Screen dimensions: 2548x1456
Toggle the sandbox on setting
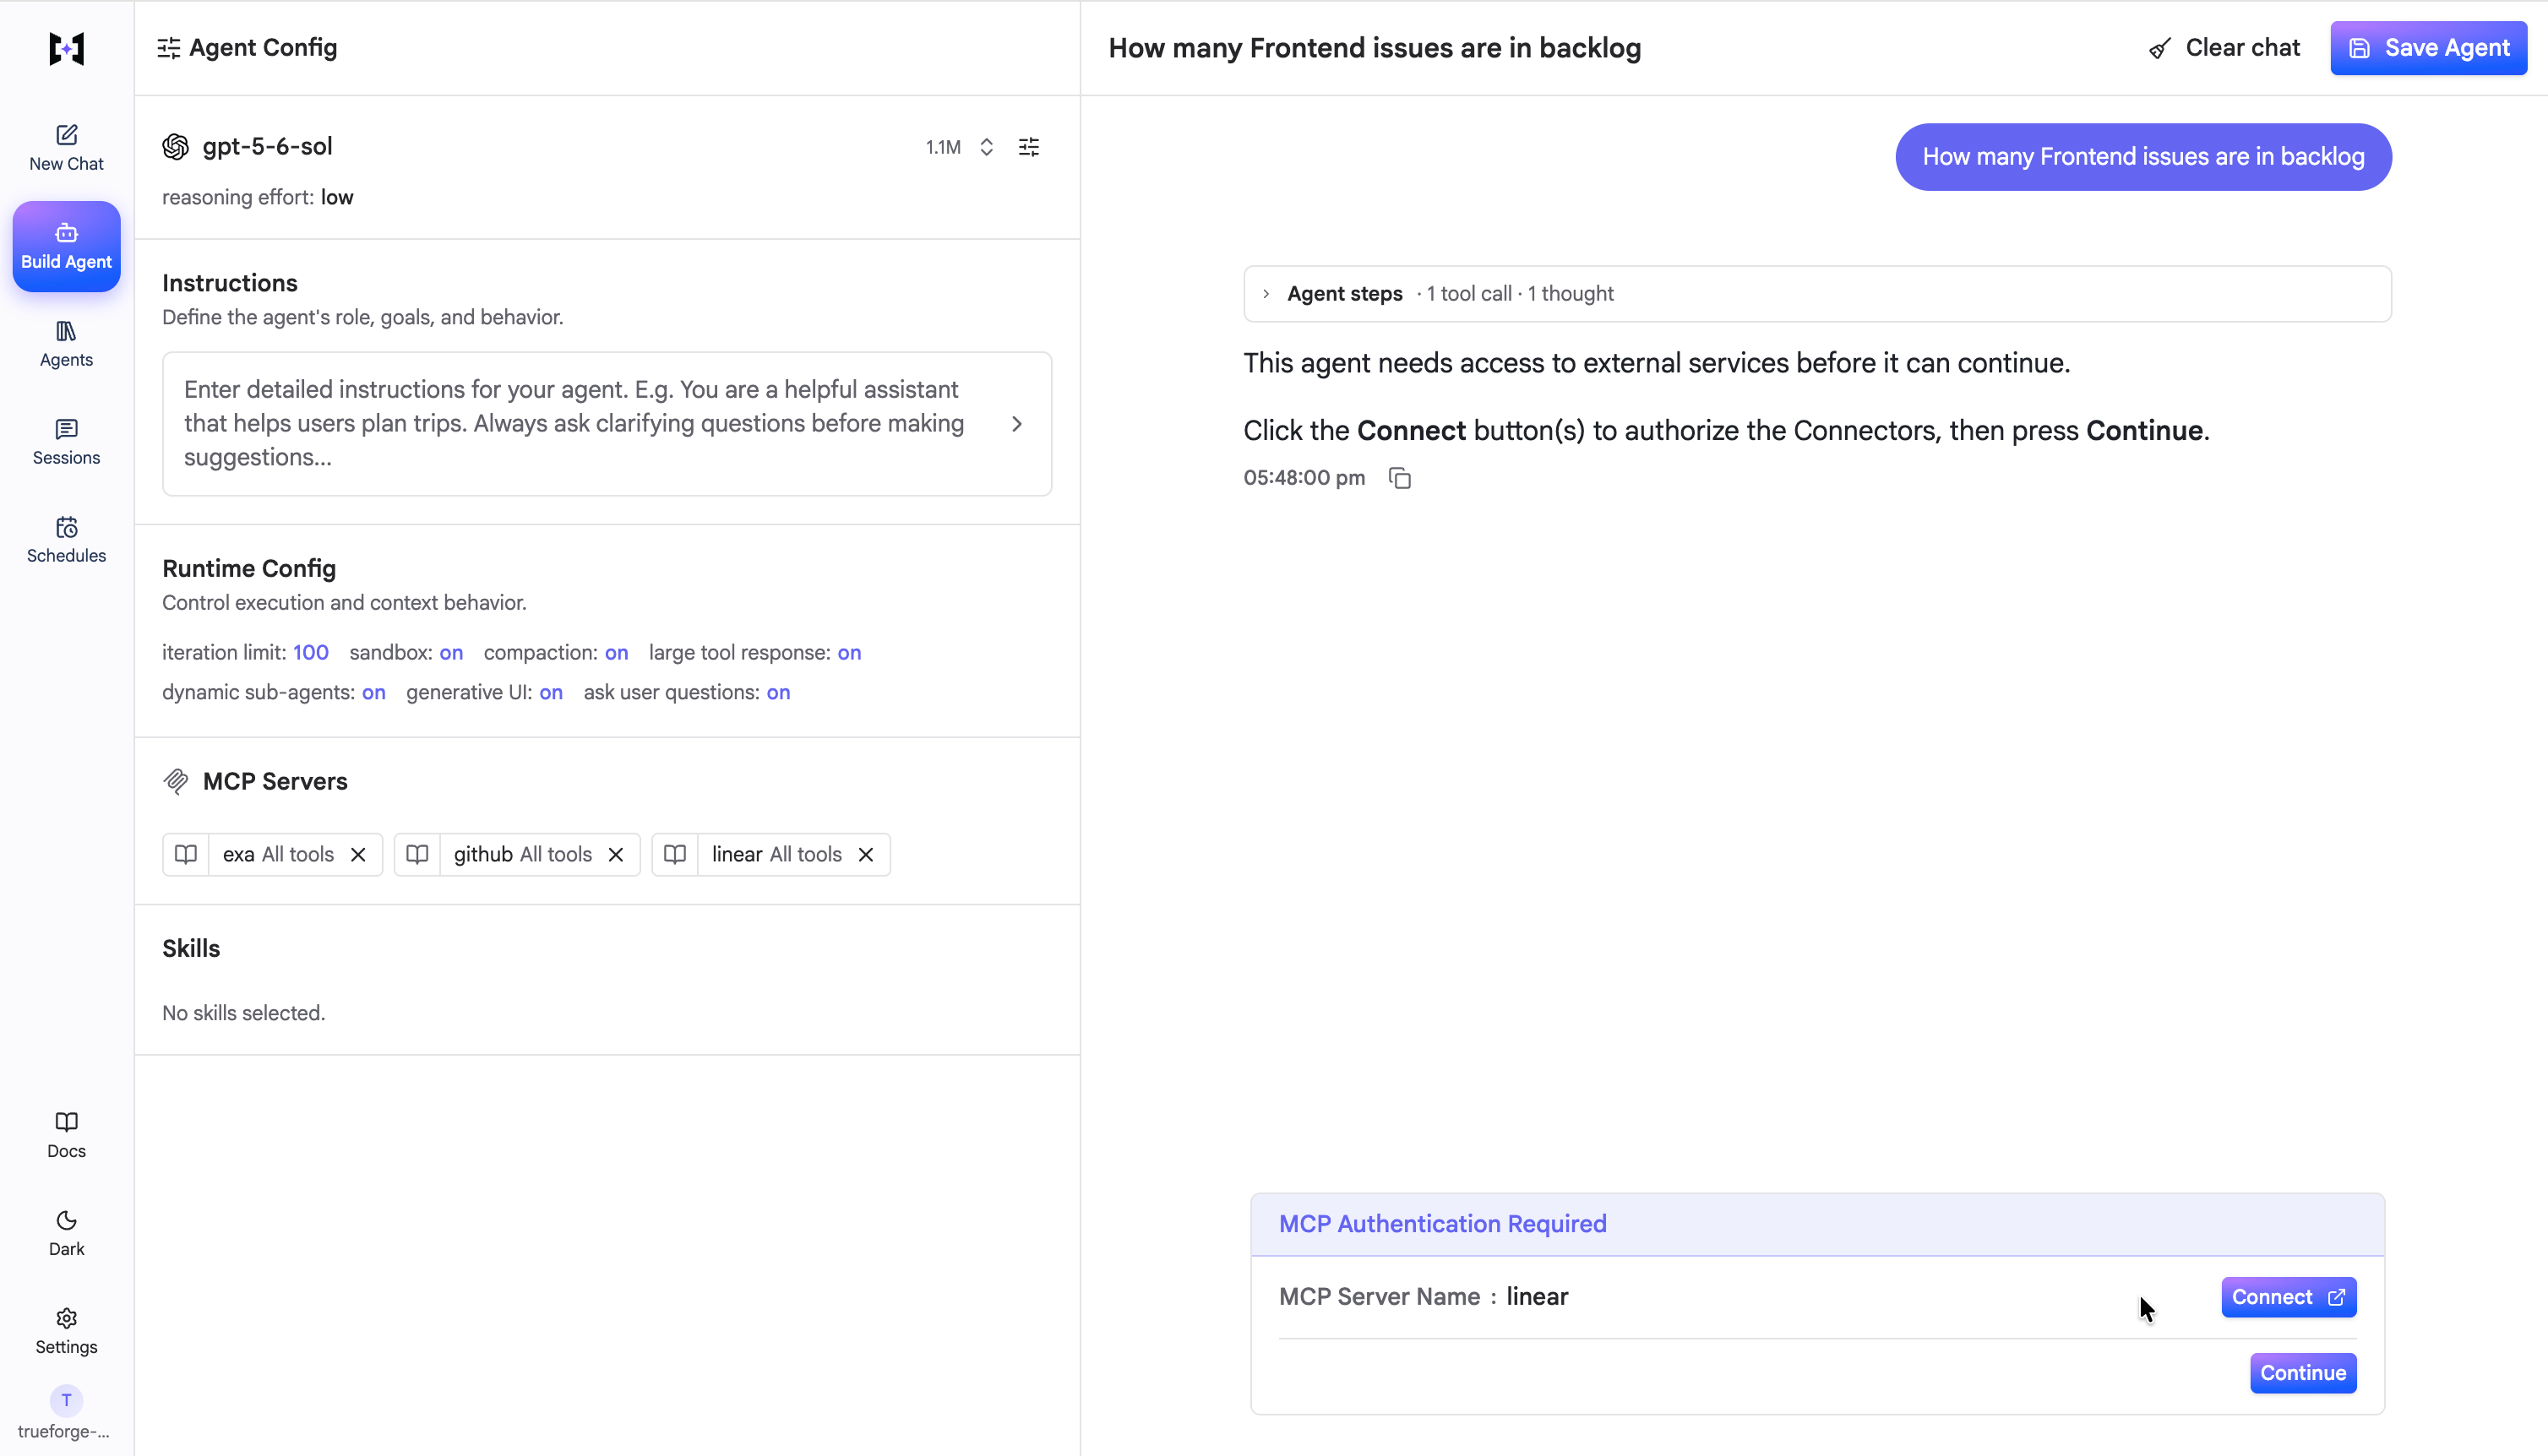click(x=451, y=652)
